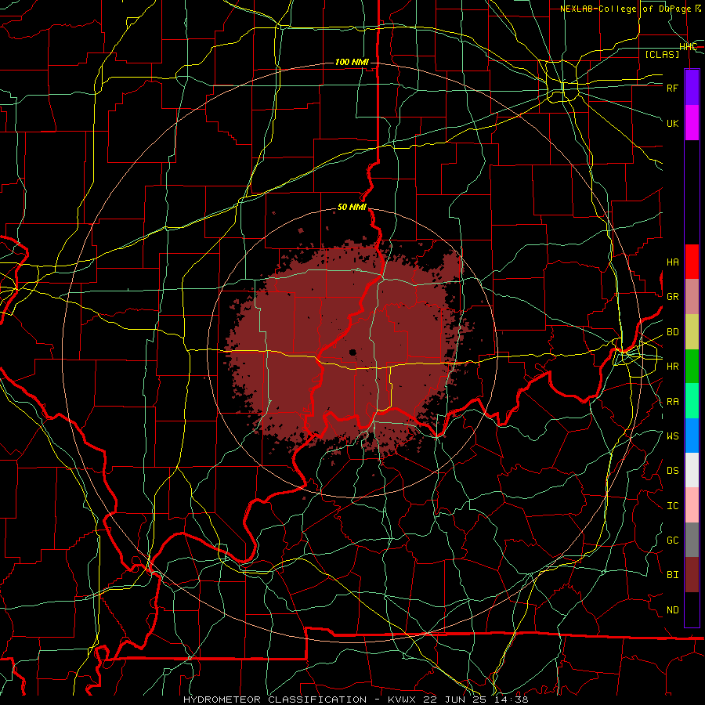
Task: Click the black radar site dot
Action: pos(352,352)
